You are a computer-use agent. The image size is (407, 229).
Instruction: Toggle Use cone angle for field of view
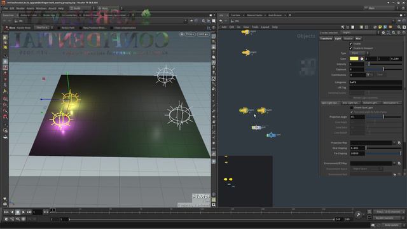(352, 112)
